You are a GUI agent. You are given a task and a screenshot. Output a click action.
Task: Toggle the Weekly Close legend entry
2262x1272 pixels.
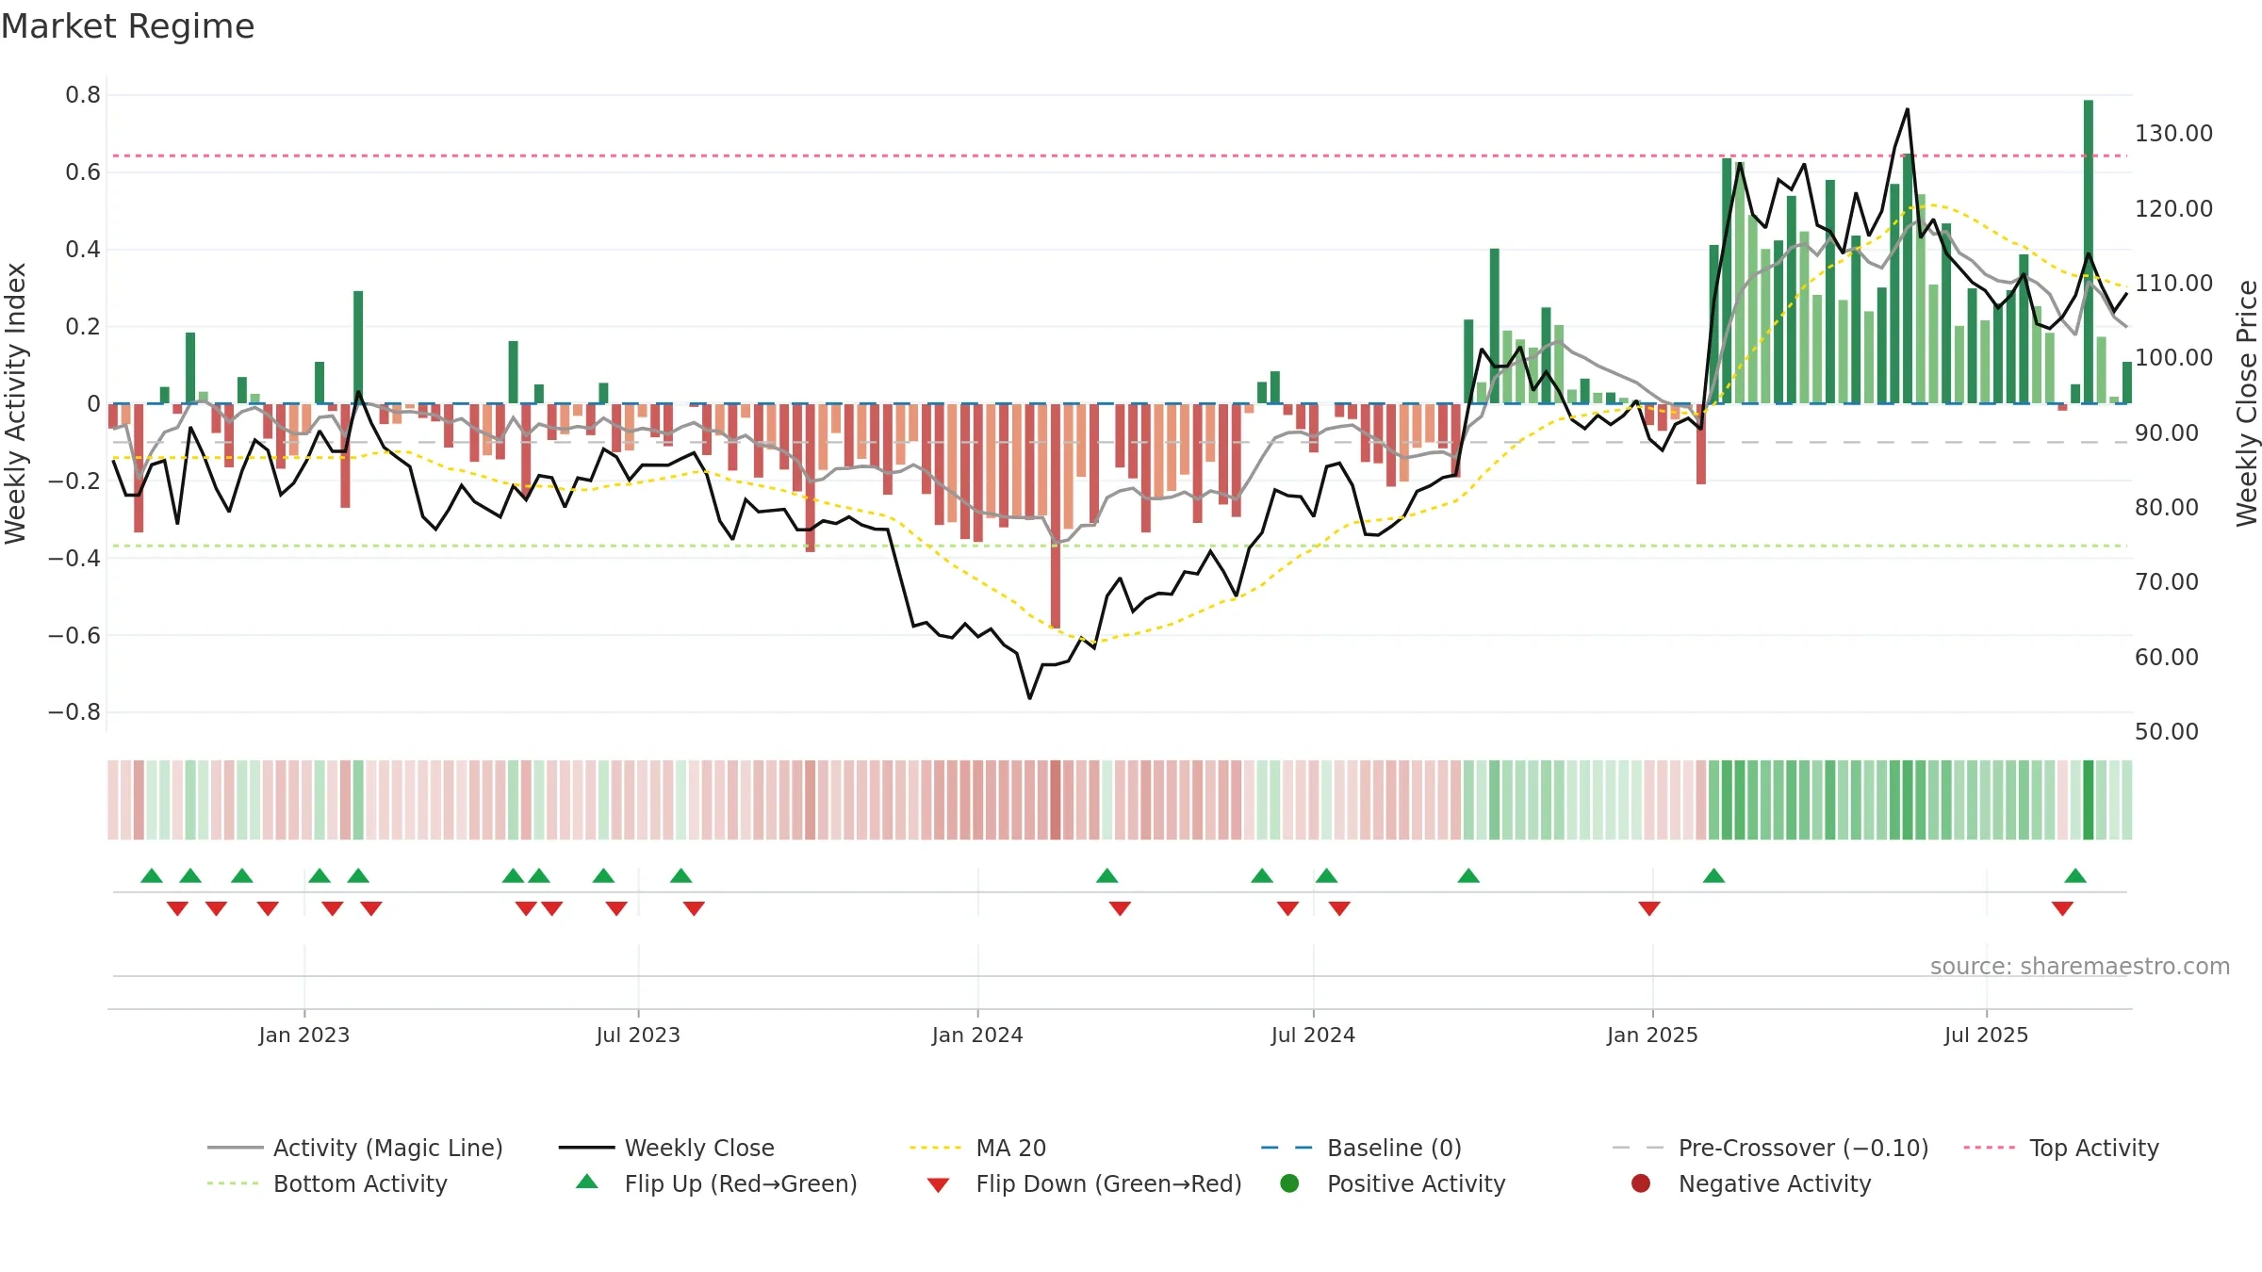(666, 1148)
